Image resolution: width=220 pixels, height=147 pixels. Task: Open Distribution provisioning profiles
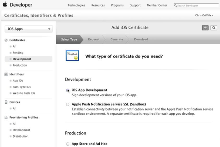point(21,136)
